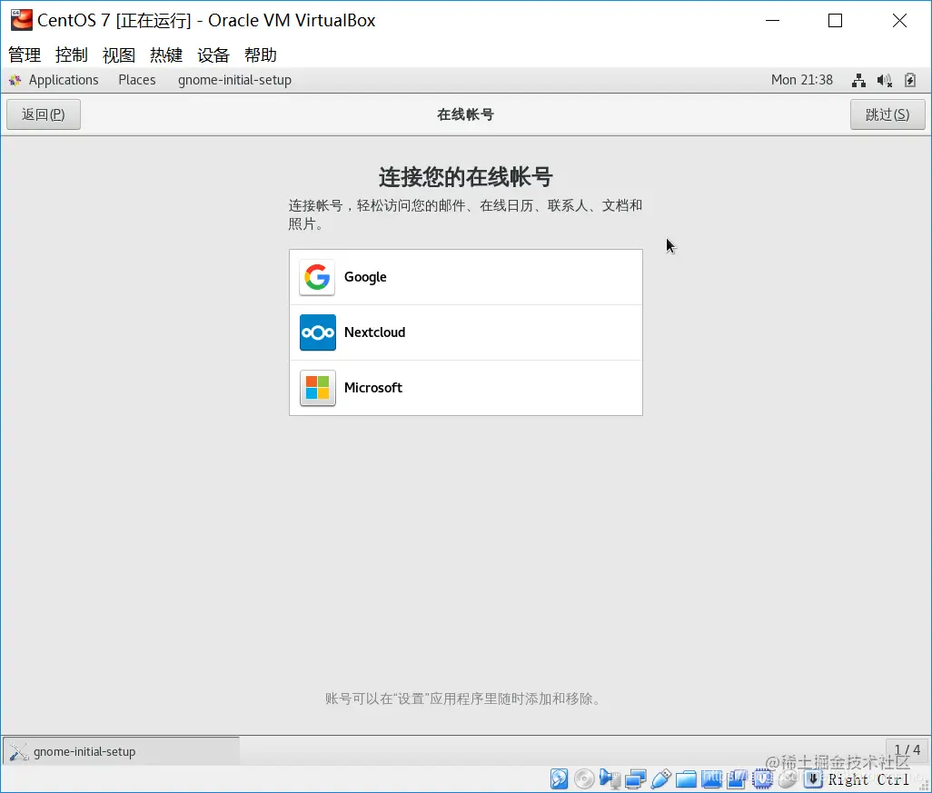Choose the Microsoft account row label
The height and width of the screenshot is (793, 932).
point(373,388)
